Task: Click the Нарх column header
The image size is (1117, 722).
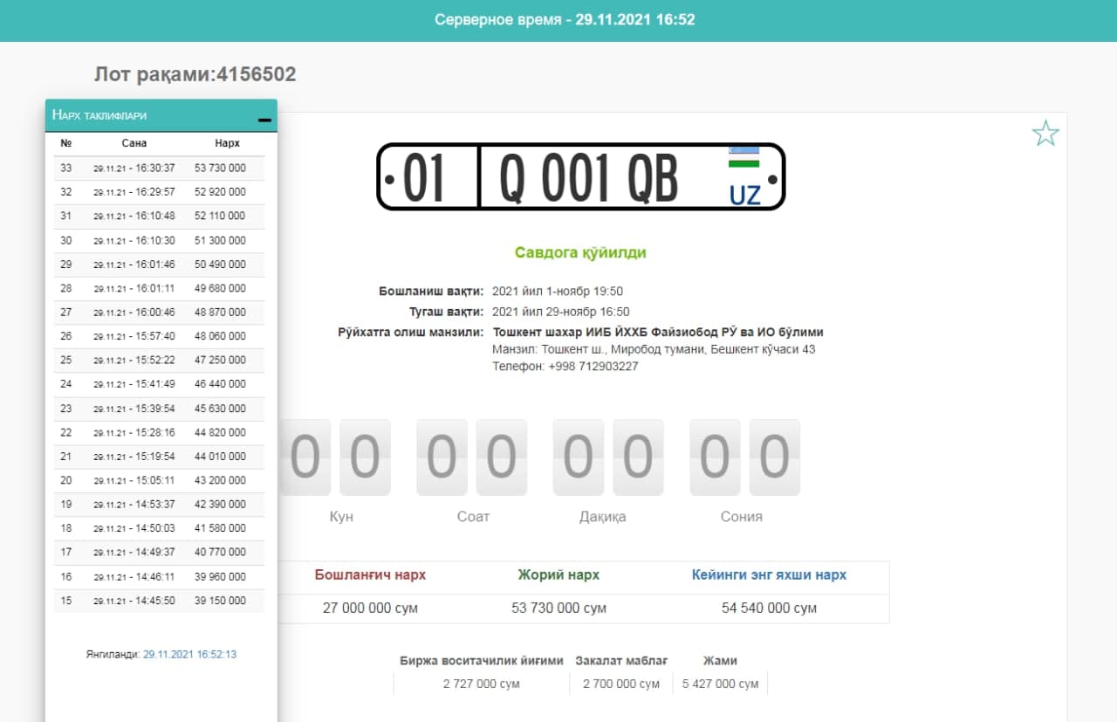Action: coord(227,143)
